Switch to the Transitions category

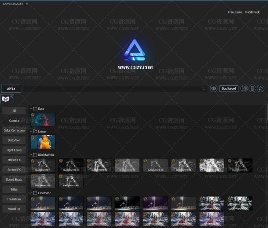click(14, 199)
